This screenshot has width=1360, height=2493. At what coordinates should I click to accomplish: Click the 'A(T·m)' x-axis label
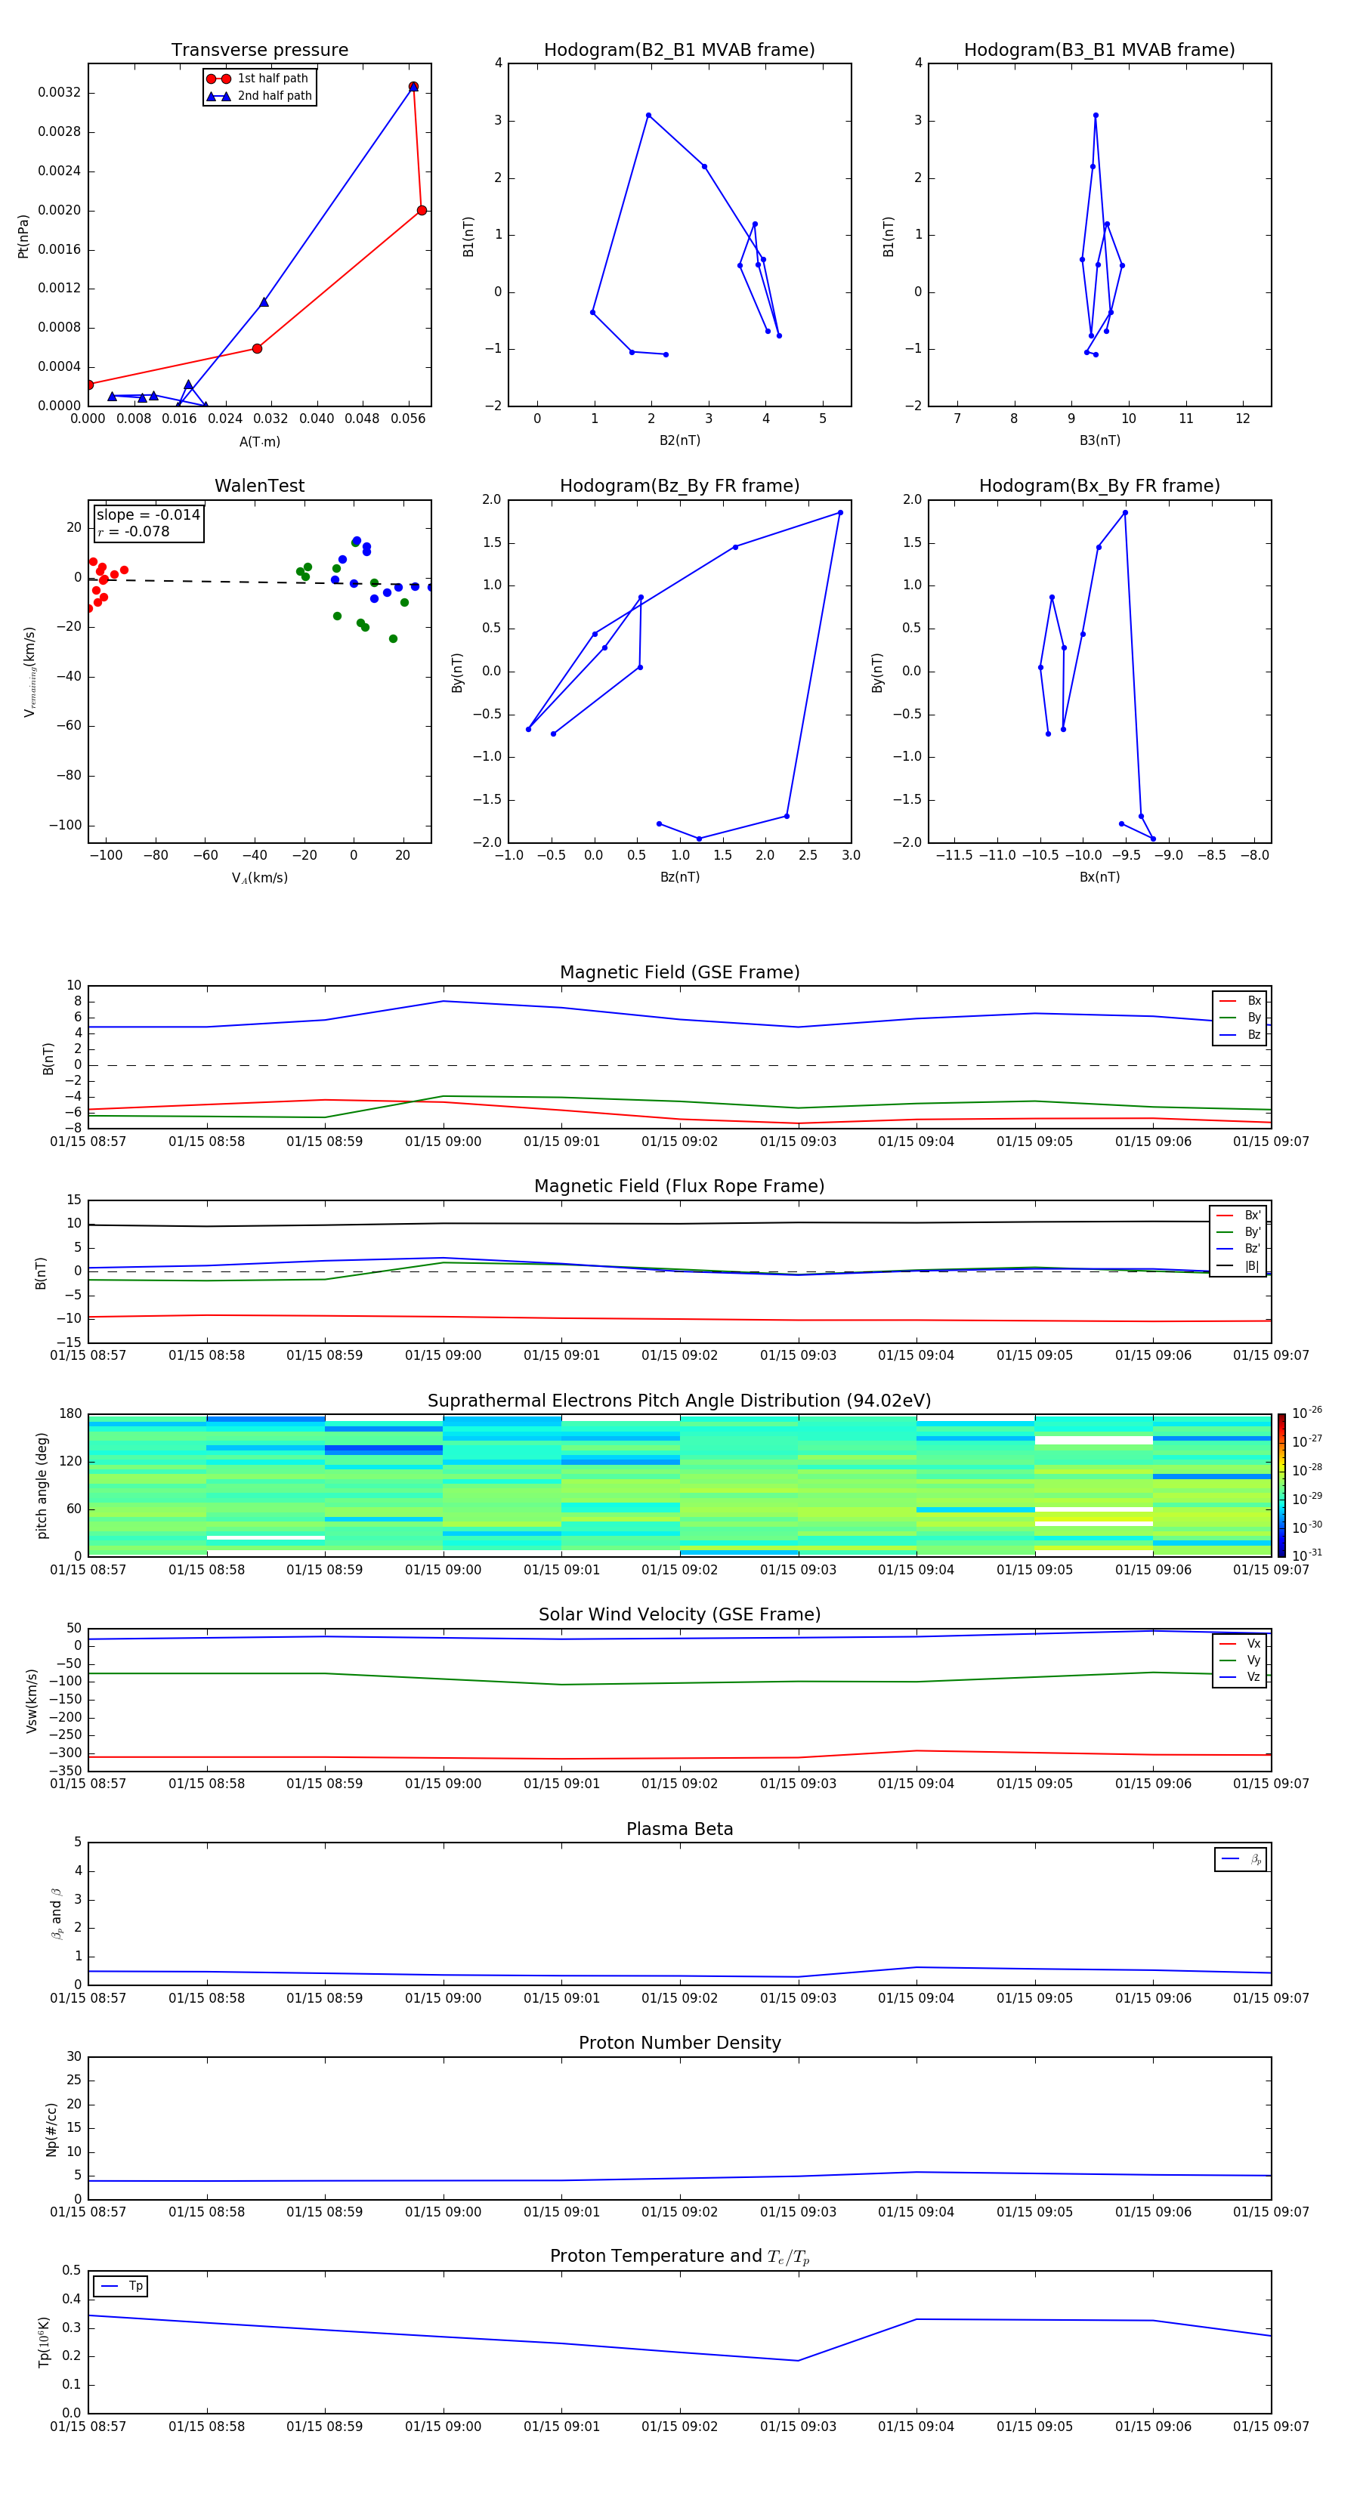pyautogui.click(x=259, y=441)
